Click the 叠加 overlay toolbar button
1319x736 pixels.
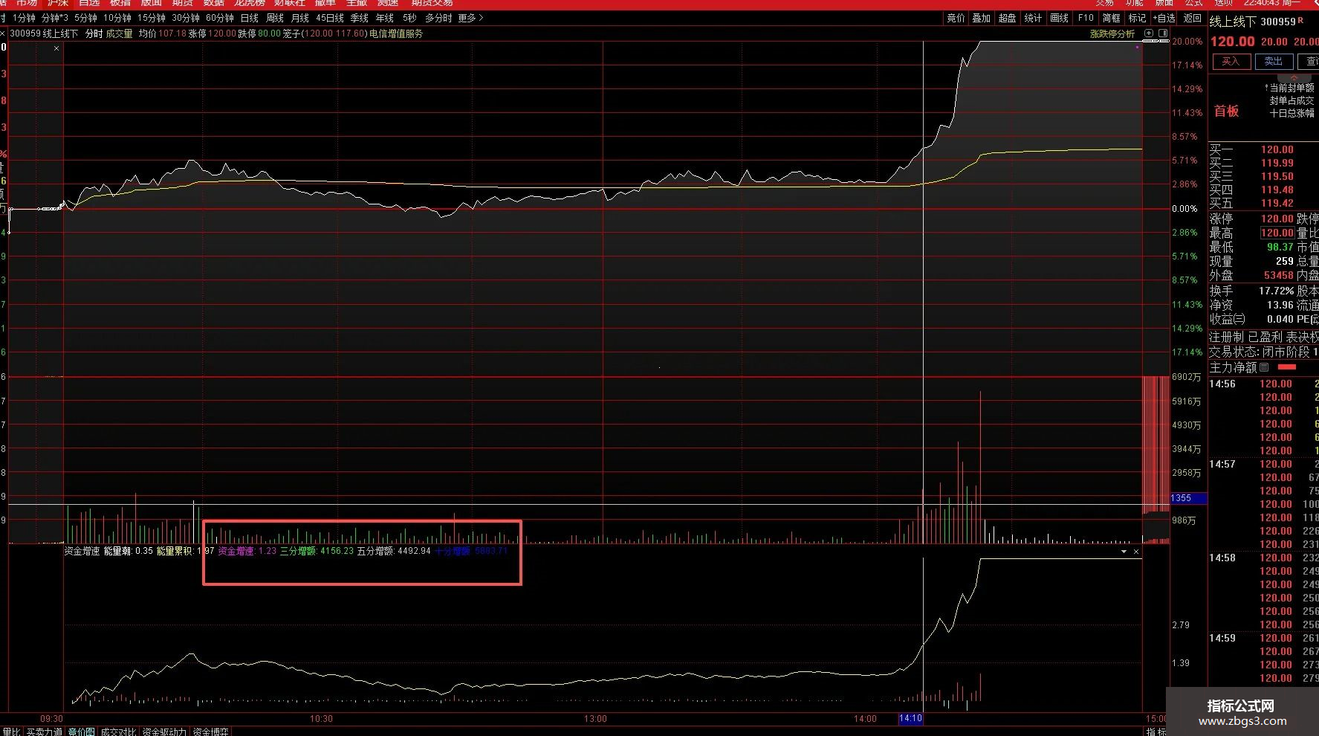982,18
